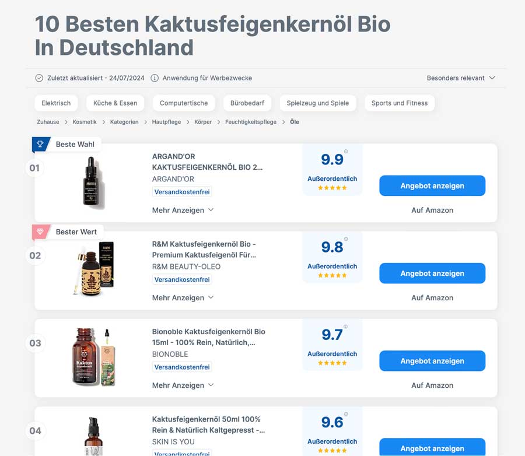Click Angebot anzeigen for R&M product
525x456 pixels.
432,273
